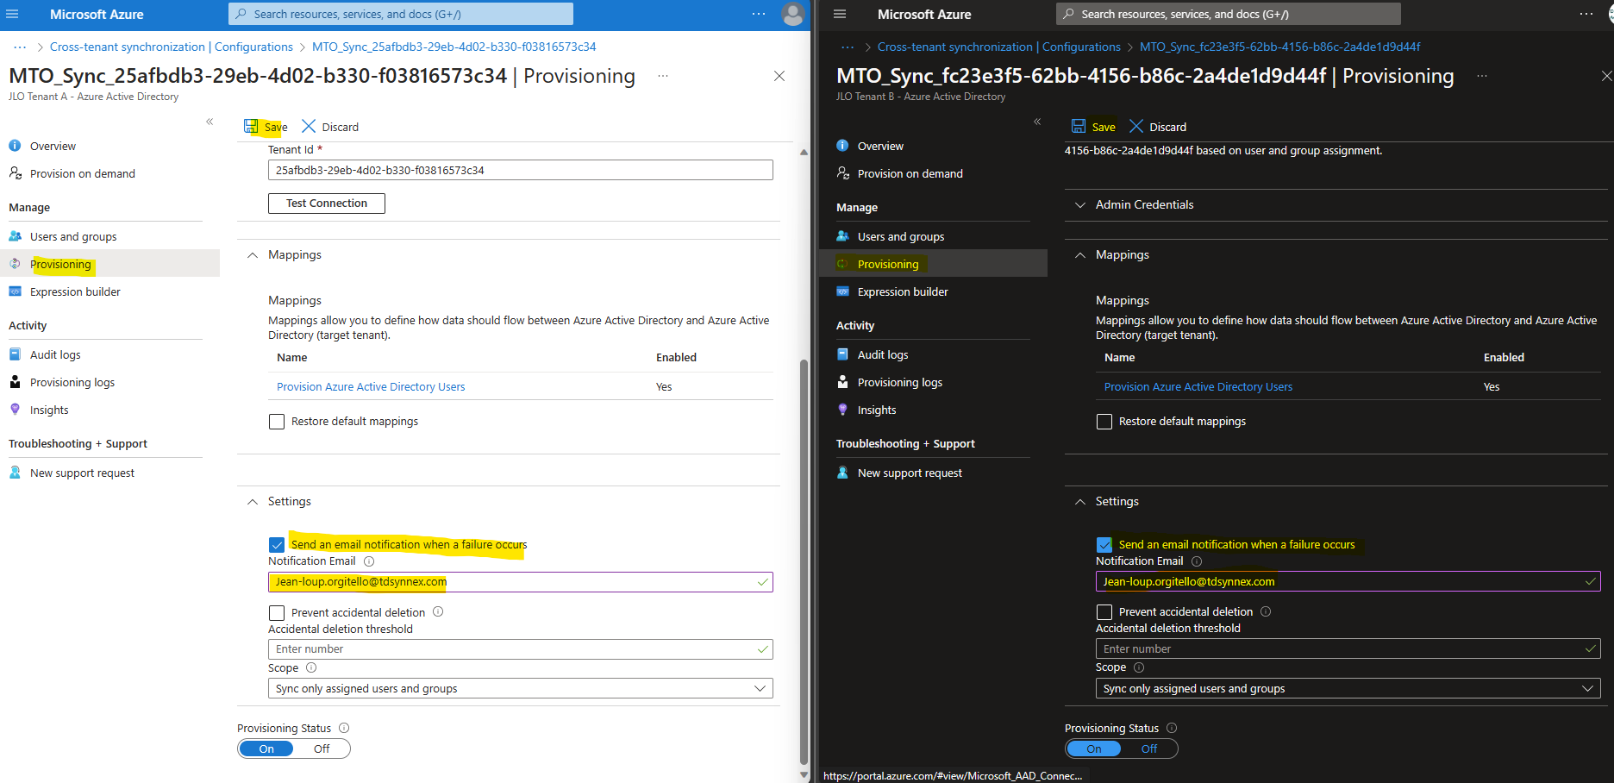Click Insights lightbulb icon in Tenant A

15,410
